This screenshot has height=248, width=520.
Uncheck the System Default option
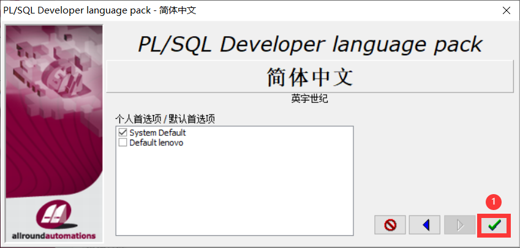coord(122,133)
